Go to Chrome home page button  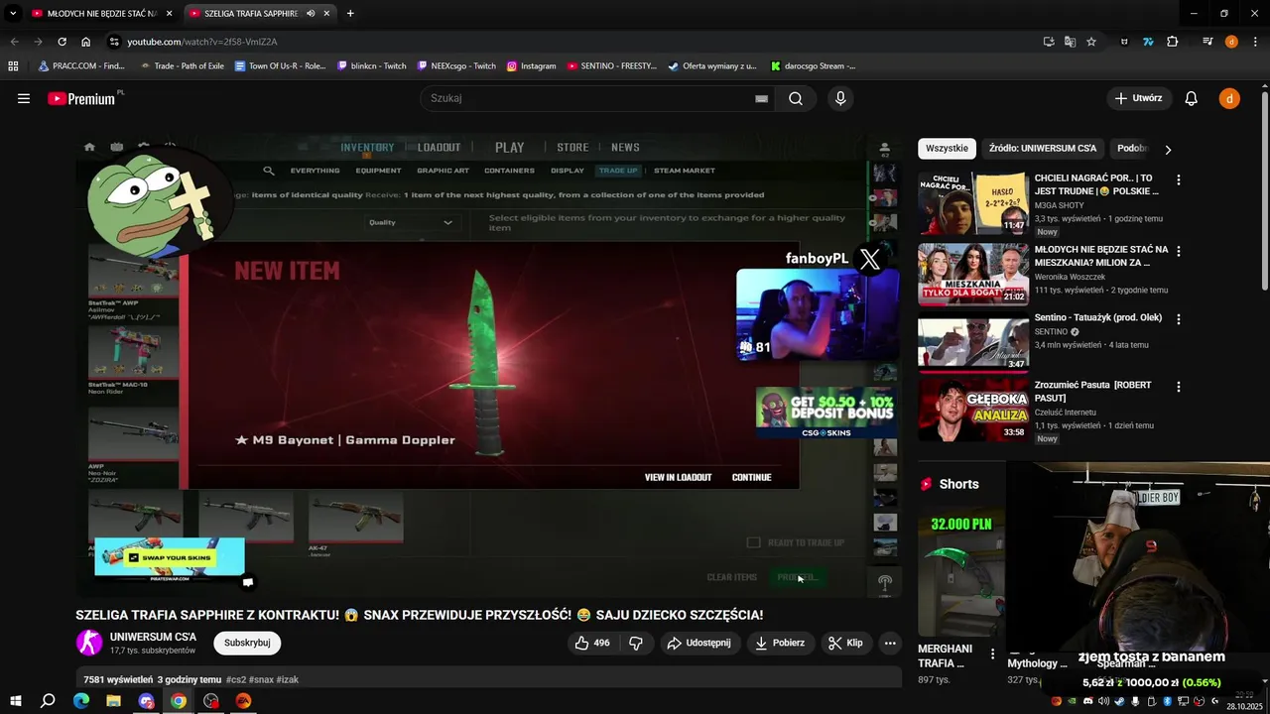click(x=85, y=42)
